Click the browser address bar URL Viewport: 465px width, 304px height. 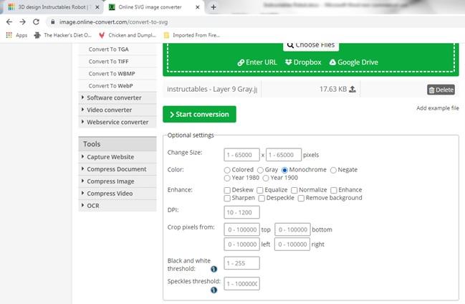click(x=113, y=22)
